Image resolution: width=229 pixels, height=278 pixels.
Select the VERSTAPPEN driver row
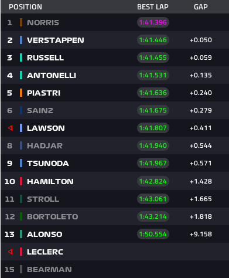pyautogui.click(x=115, y=40)
